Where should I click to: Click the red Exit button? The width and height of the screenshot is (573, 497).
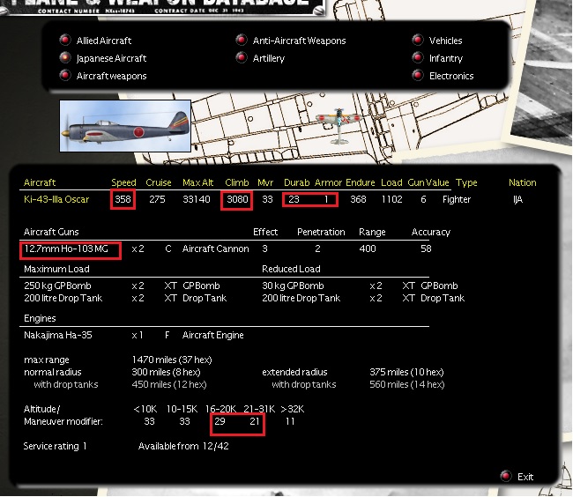[x=506, y=476]
